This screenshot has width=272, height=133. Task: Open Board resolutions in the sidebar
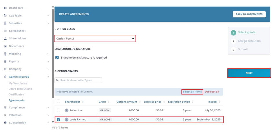point(20,89)
